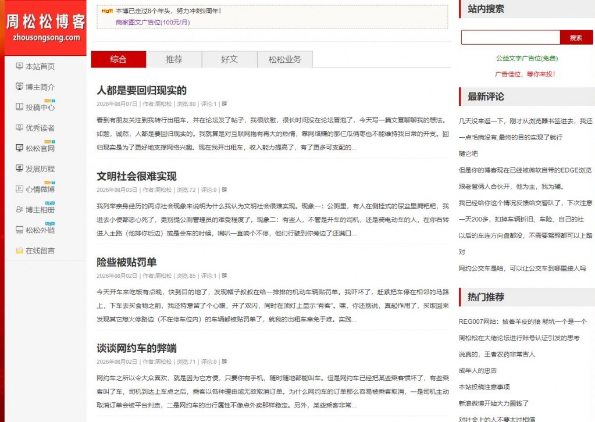Open 本站投稿注意事项
The height and width of the screenshot is (422, 595).
[484, 387]
